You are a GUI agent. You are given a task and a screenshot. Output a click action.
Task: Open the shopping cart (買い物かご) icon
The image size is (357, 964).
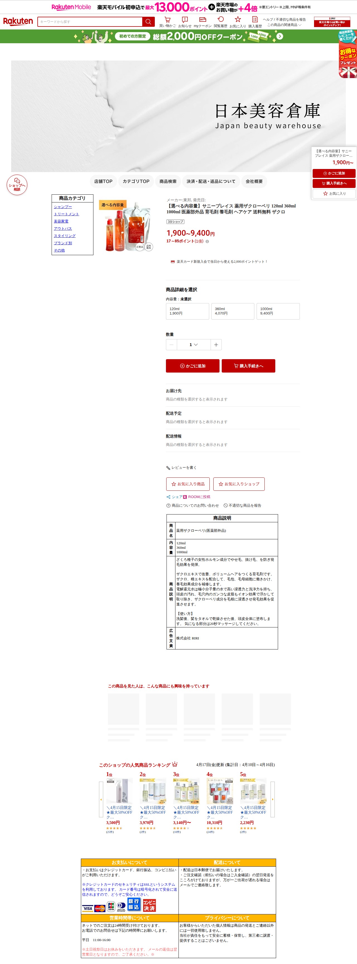(x=167, y=22)
